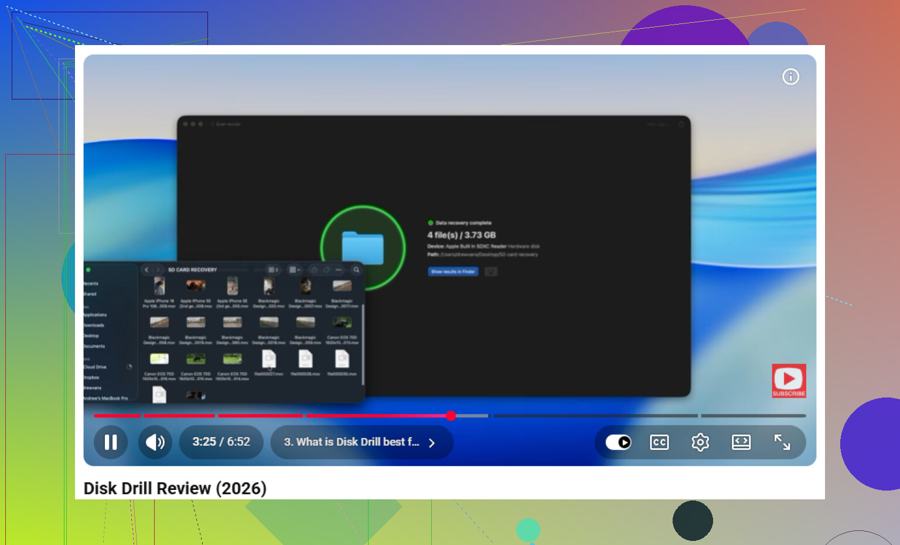Click the small icon button beside Show results in Finder

tap(491, 272)
